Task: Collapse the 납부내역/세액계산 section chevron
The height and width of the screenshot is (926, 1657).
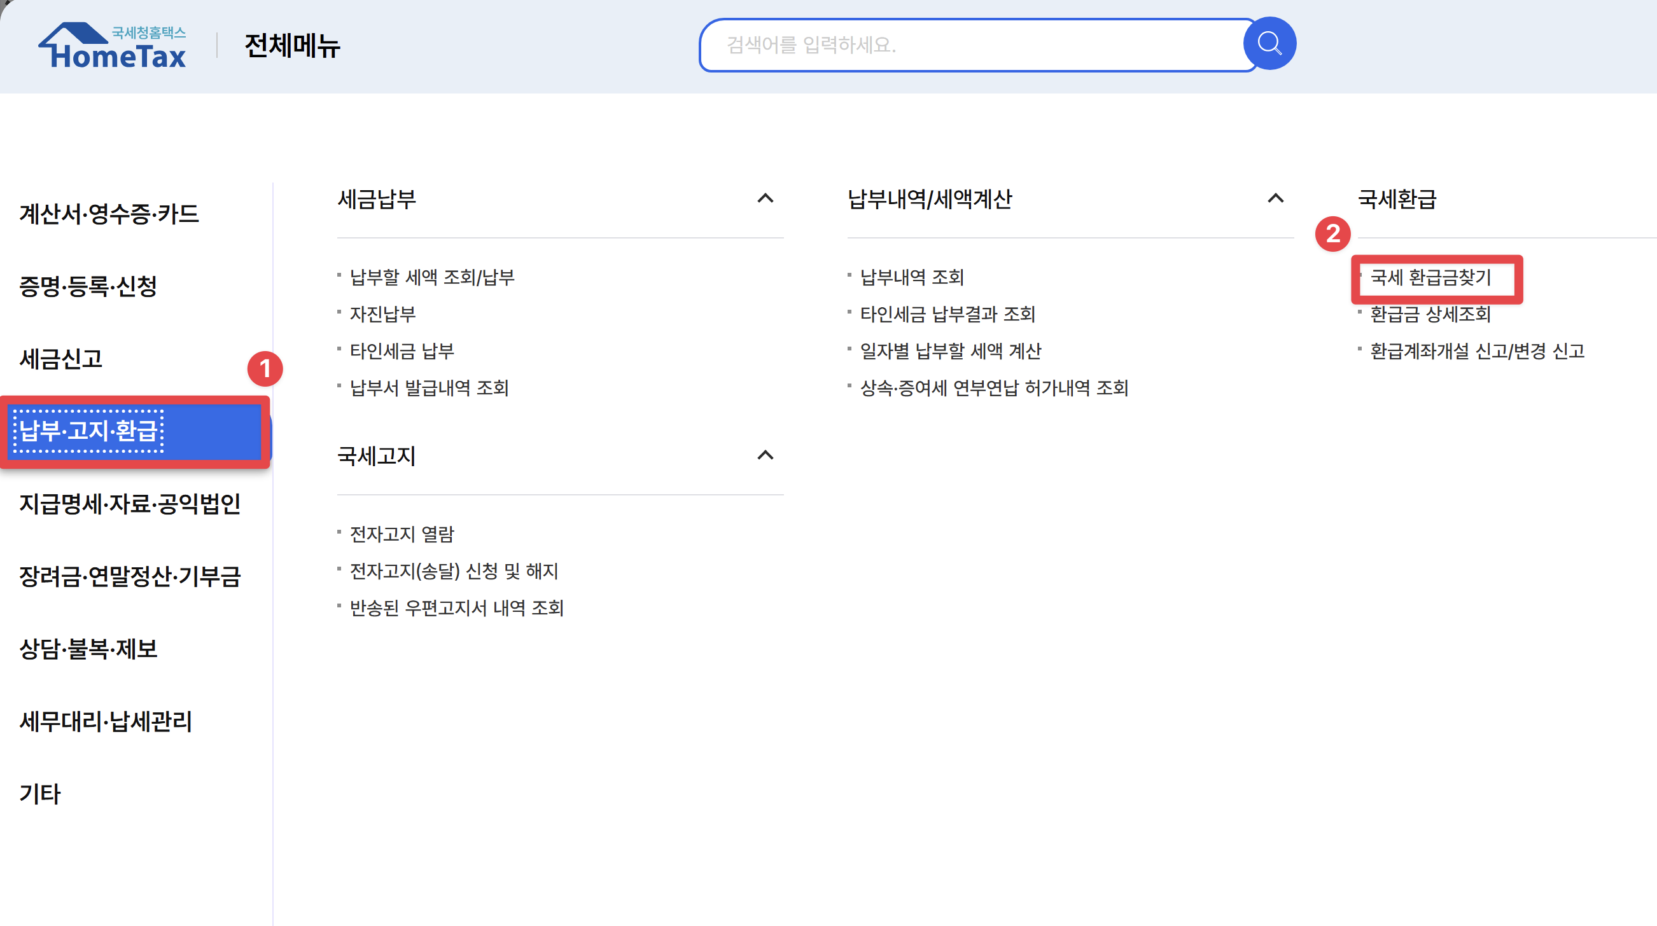Action: coord(1275,198)
